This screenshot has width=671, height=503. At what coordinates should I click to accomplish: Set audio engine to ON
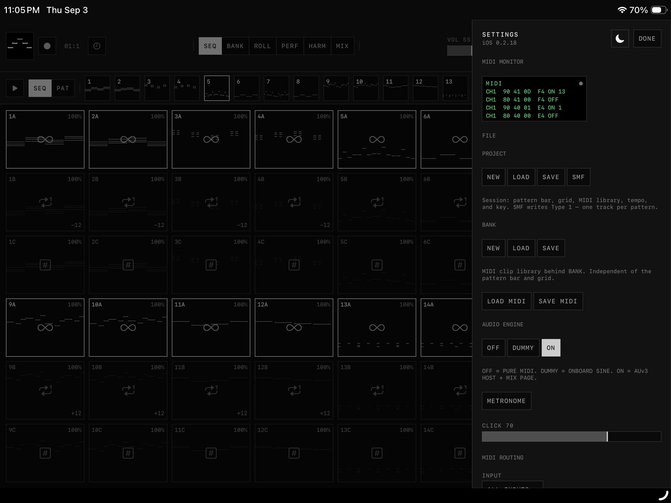(551, 348)
